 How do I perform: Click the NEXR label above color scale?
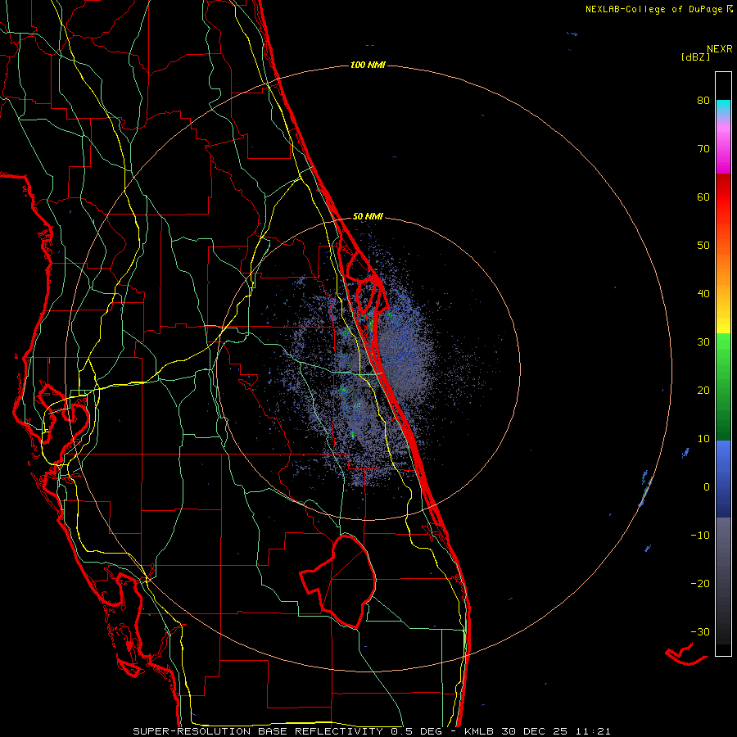point(720,49)
